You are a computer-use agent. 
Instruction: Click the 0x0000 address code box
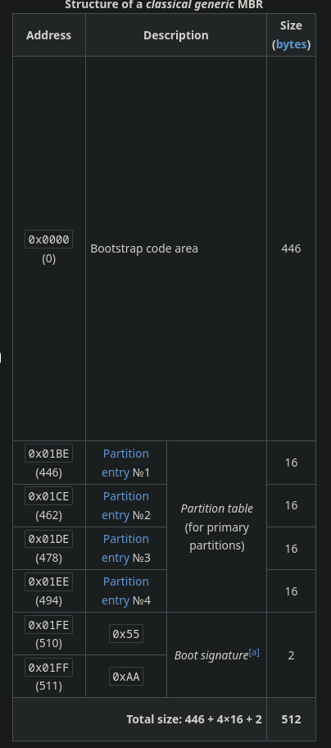[48, 239]
